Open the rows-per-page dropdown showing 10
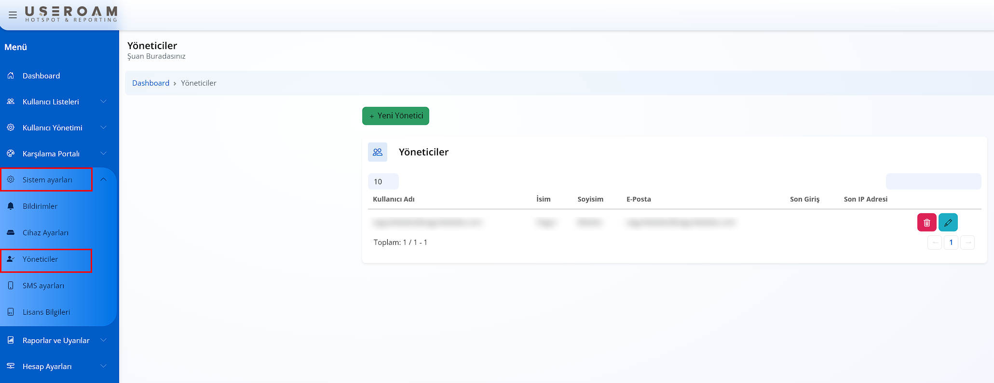994x383 pixels. [383, 181]
